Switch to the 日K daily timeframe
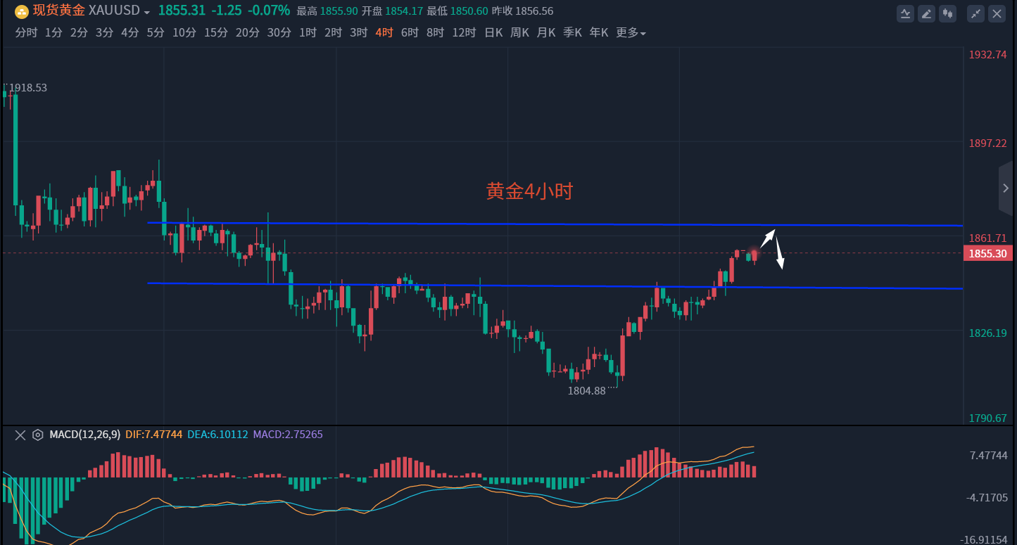Image resolution: width=1017 pixels, height=545 pixels. click(493, 32)
